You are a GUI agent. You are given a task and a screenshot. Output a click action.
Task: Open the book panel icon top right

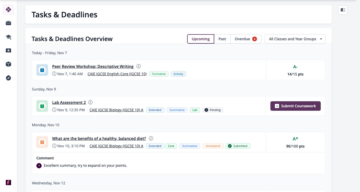coord(343,10)
